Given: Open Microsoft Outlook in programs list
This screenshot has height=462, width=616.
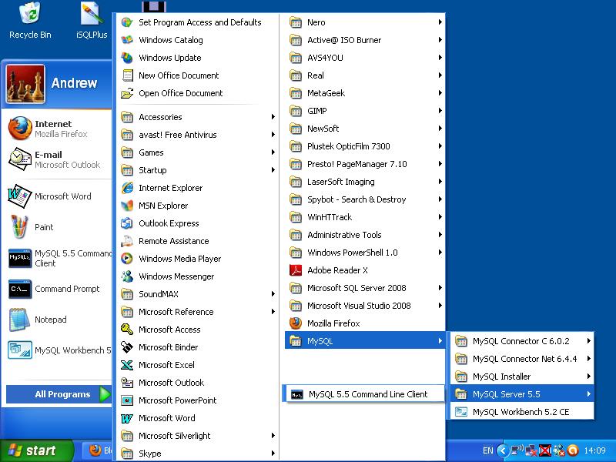Looking at the screenshot, I should tap(197, 383).
